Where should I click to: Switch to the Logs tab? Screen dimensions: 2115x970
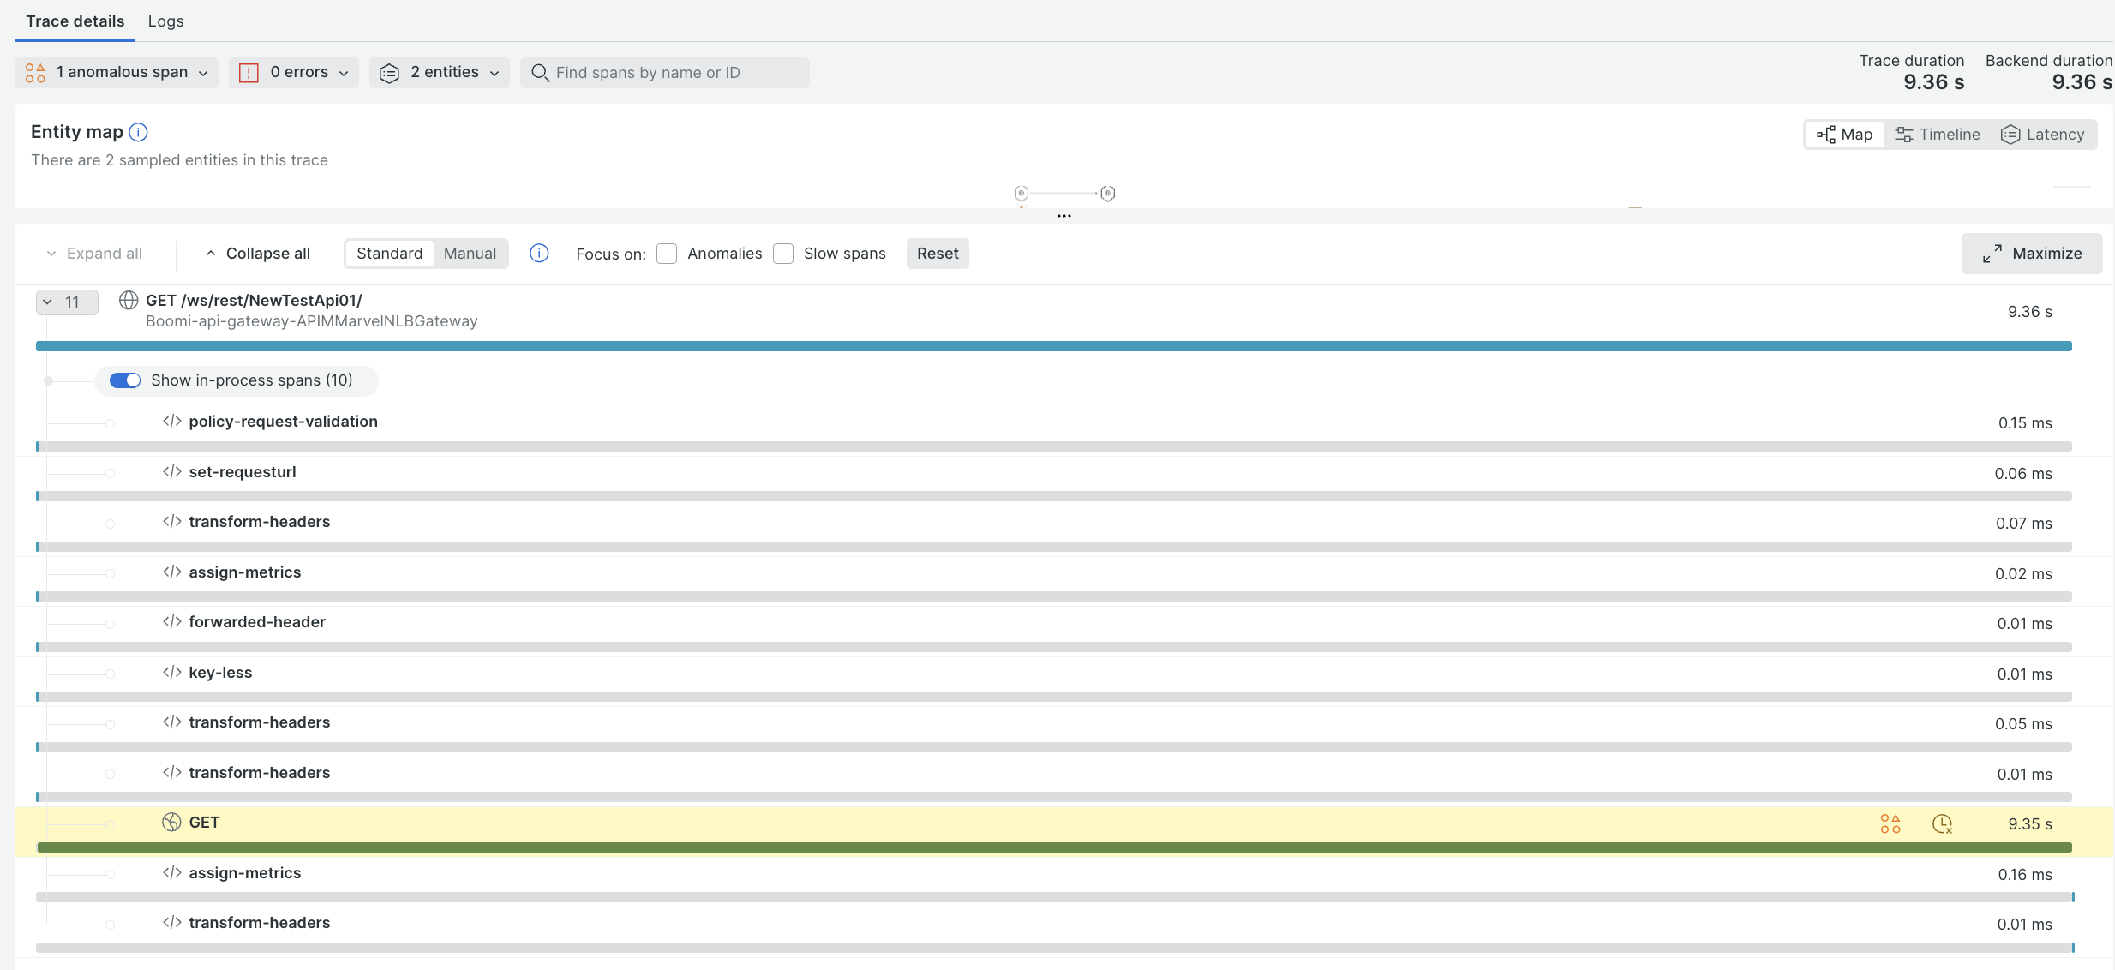pos(165,21)
